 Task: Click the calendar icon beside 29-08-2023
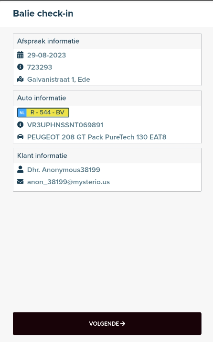click(x=20, y=55)
